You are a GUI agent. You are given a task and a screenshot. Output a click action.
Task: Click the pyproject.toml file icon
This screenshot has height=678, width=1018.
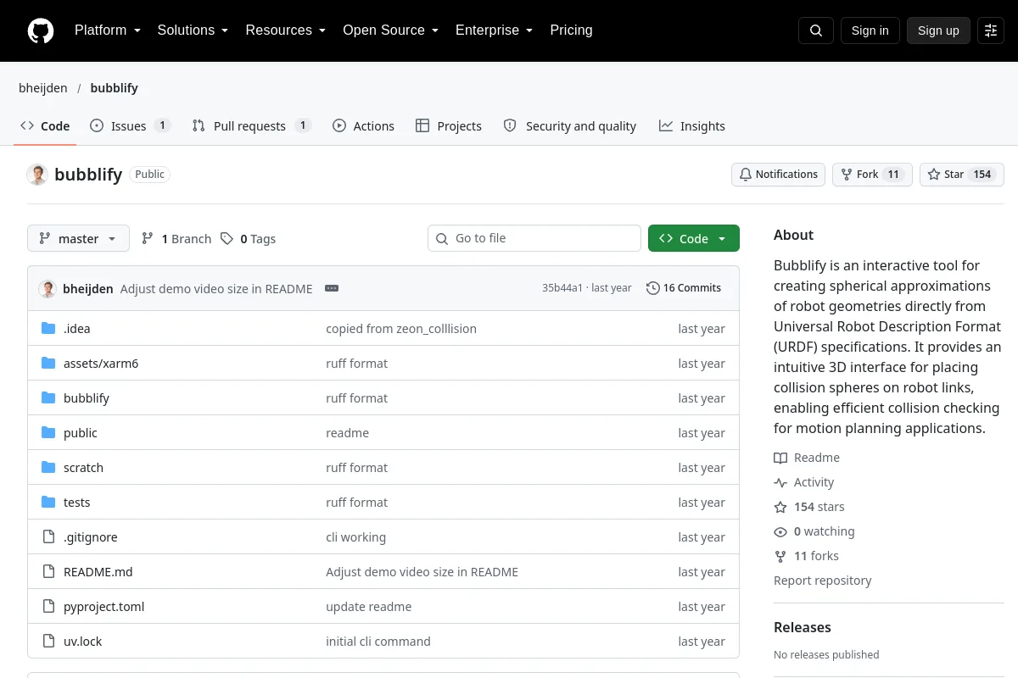(48, 607)
